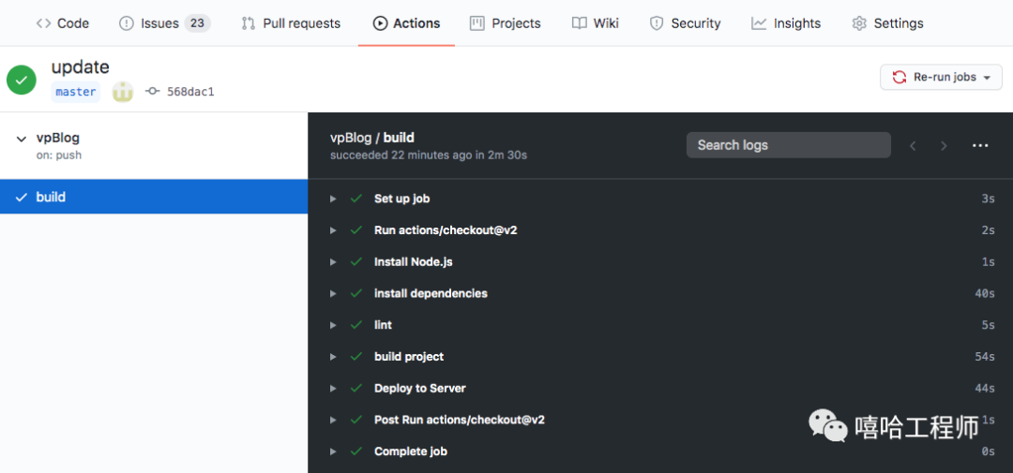Expand the lint step
This screenshot has width=1013, height=473.
click(x=333, y=325)
